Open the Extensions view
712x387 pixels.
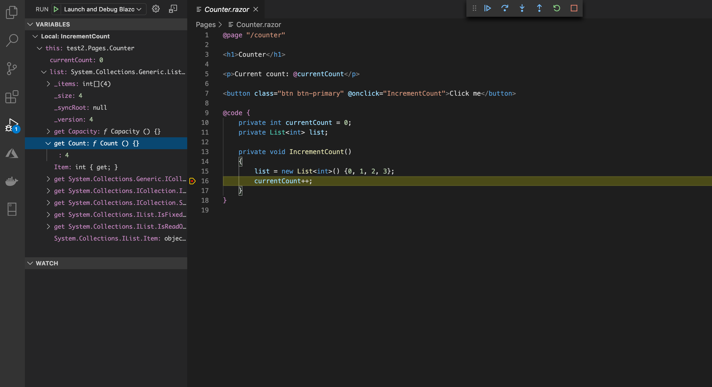[x=12, y=97]
